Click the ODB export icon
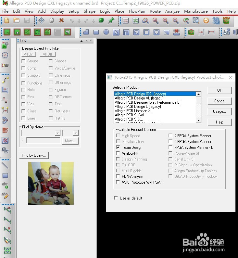238x258 pixels. coord(227,32)
